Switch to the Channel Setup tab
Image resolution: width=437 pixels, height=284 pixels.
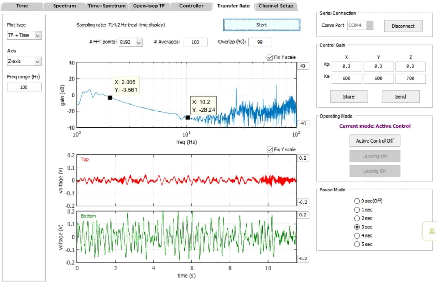coord(276,6)
